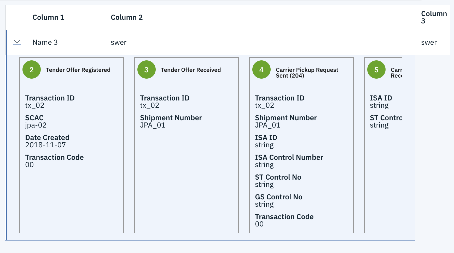
Task: Open the Tender Offer Registered card
Action: 78,69
